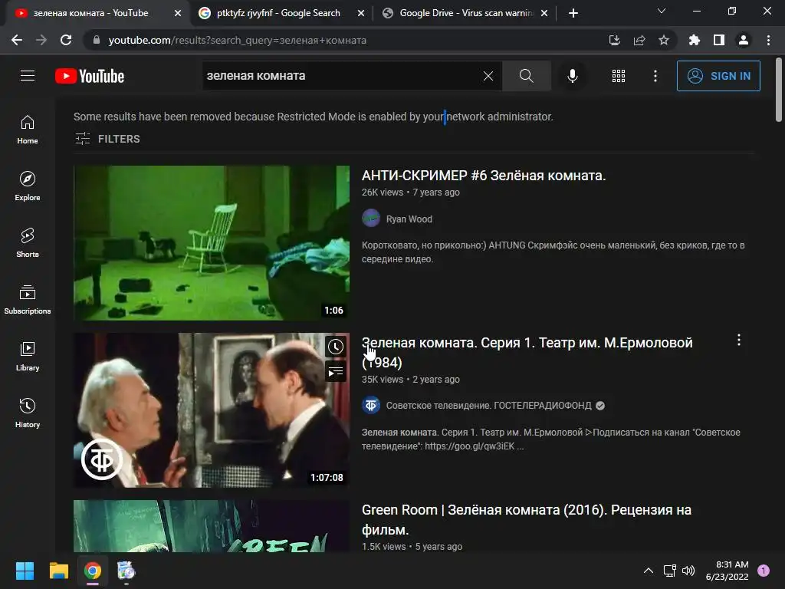Open the clock showing 8:31 AM
This screenshot has height=589, width=785.
pyautogui.click(x=727, y=571)
